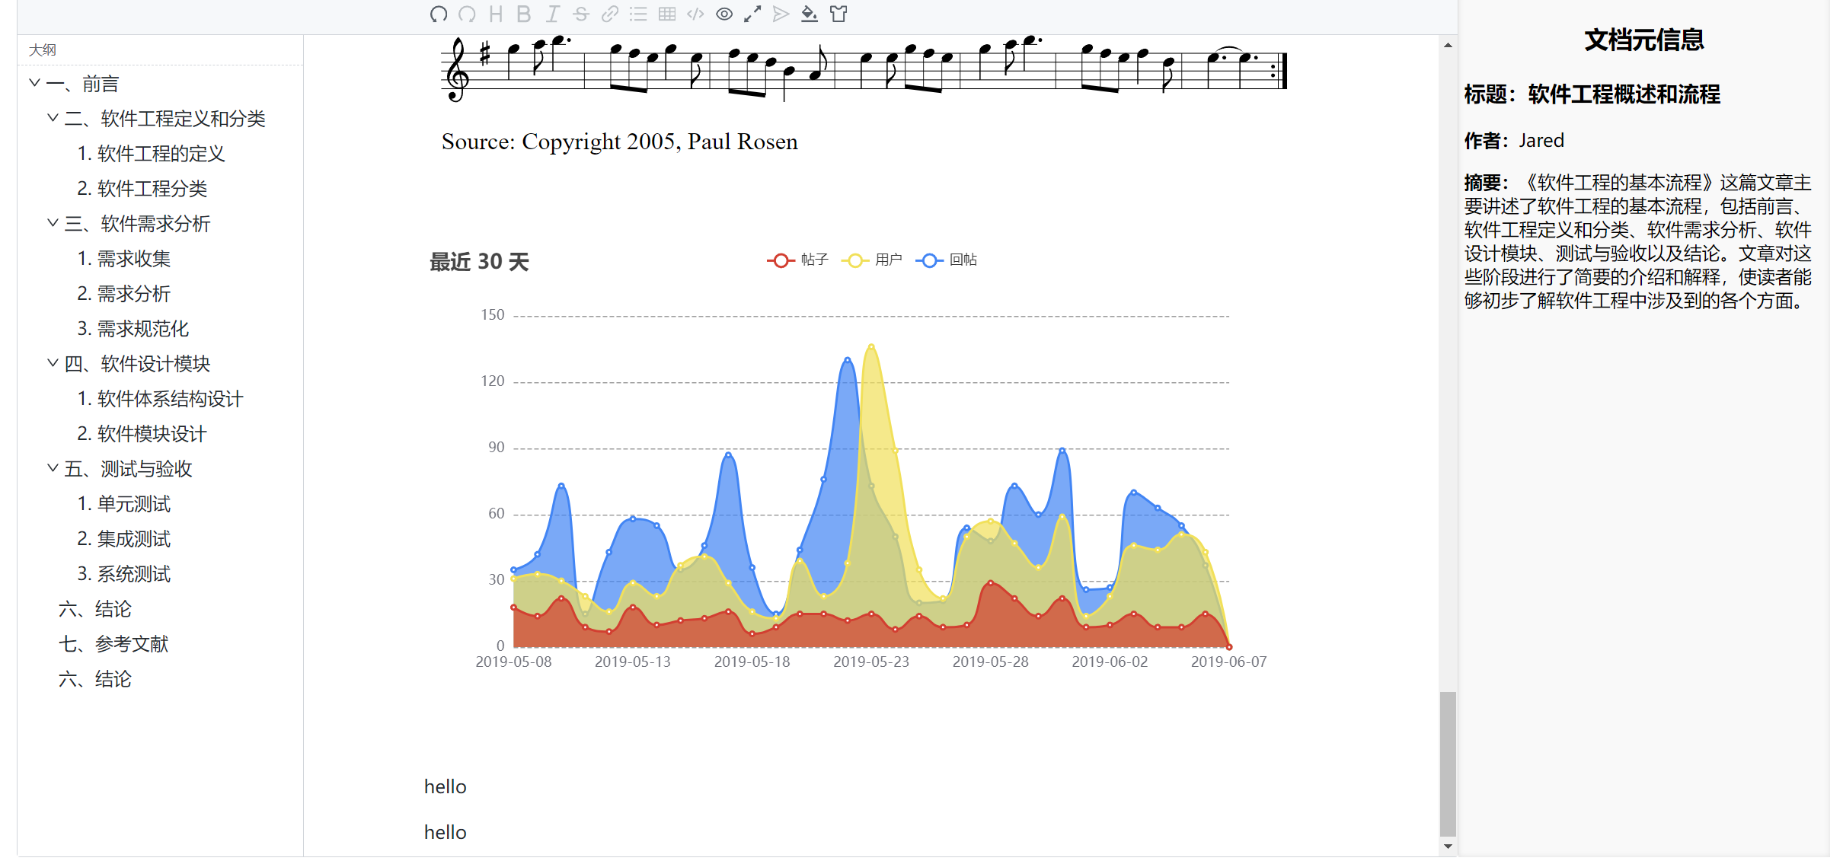Collapse the 一、前言 outline node
The width and height of the screenshot is (1843, 861).
(34, 83)
